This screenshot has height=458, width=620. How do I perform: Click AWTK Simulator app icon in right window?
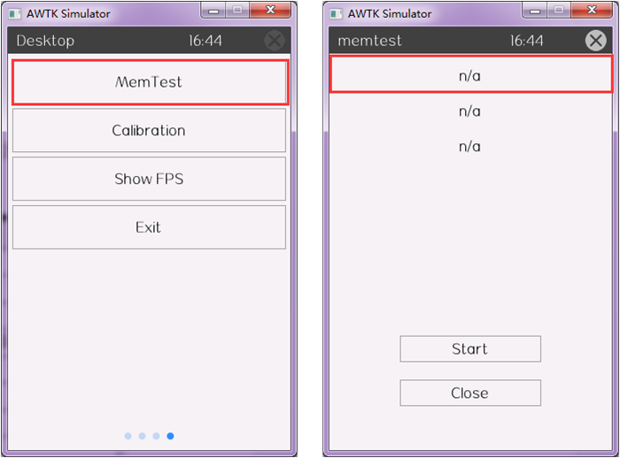[337, 14]
